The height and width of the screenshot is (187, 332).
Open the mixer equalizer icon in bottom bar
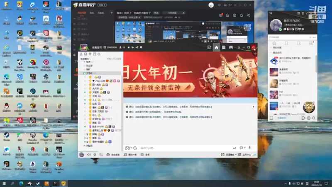pyautogui.click(x=101, y=155)
